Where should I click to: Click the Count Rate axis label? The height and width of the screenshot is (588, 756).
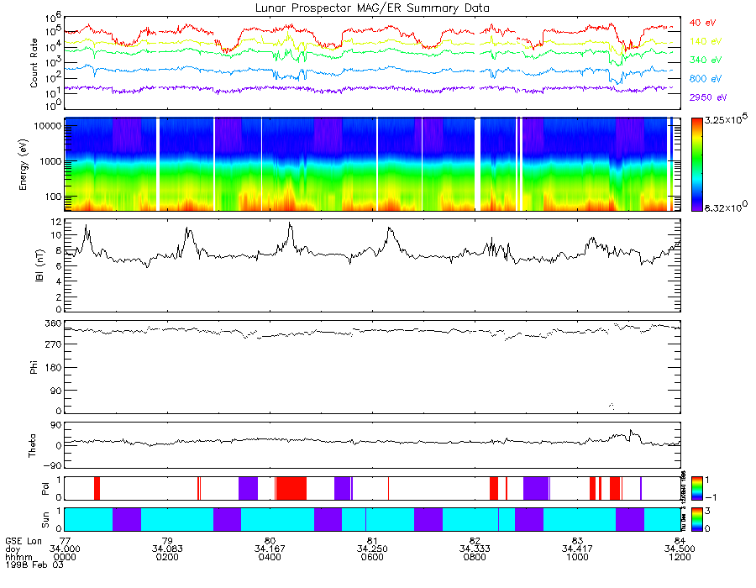click(x=34, y=63)
